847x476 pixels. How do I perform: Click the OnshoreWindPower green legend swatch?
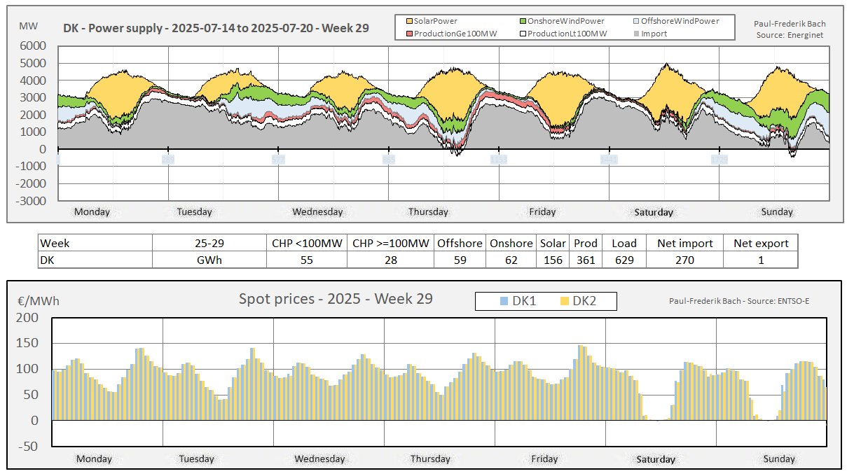(x=523, y=22)
